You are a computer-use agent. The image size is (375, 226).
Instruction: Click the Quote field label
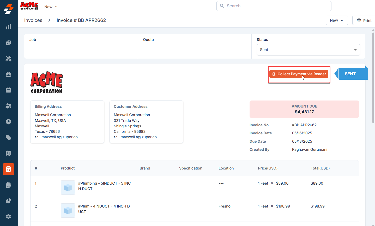click(x=148, y=40)
